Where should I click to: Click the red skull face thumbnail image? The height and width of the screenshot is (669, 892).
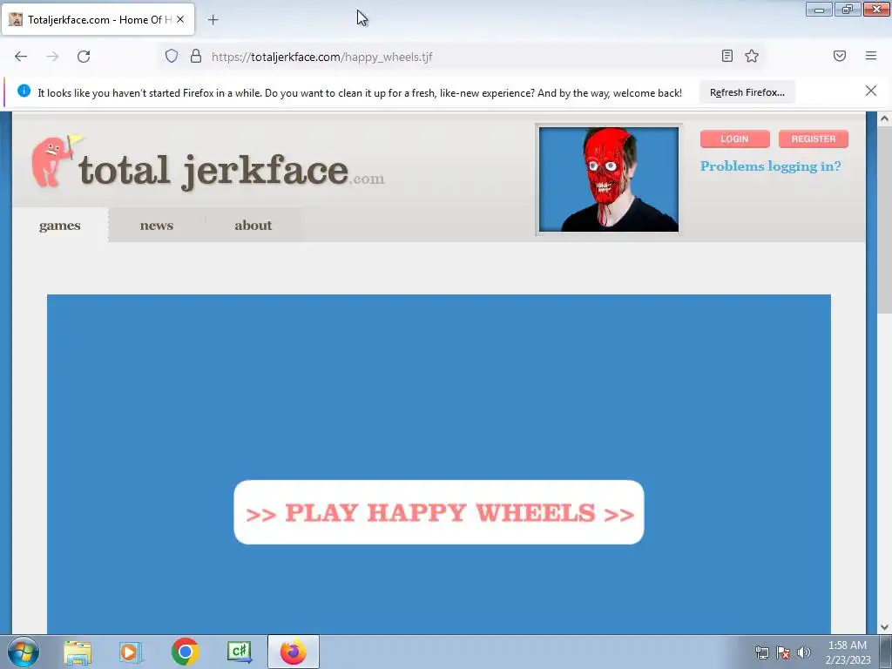(609, 179)
